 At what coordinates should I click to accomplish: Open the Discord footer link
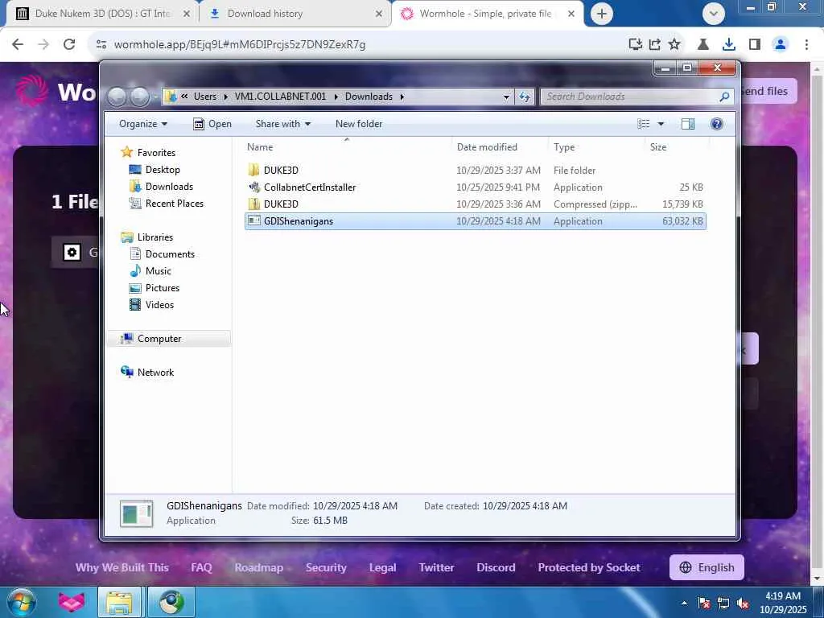point(496,567)
